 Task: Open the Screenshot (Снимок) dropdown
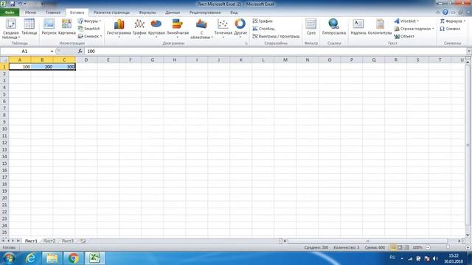[x=90, y=36]
